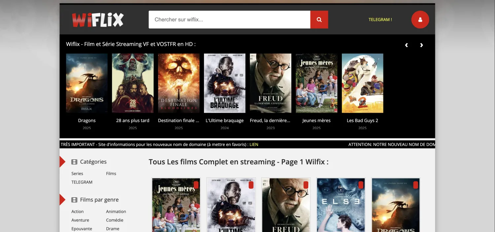Go to previous carousel slide arrow
This screenshot has height=232, width=495.
pos(407,45)
